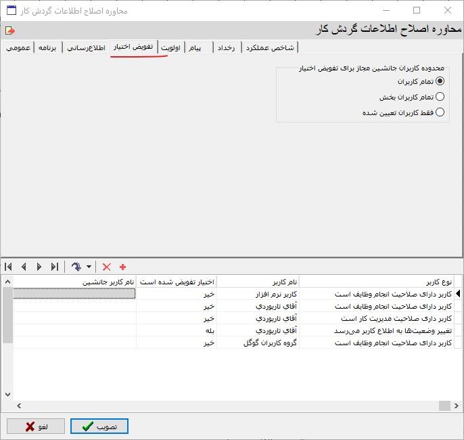
Task: Minimize the dialog window
Action: point(386,10)
